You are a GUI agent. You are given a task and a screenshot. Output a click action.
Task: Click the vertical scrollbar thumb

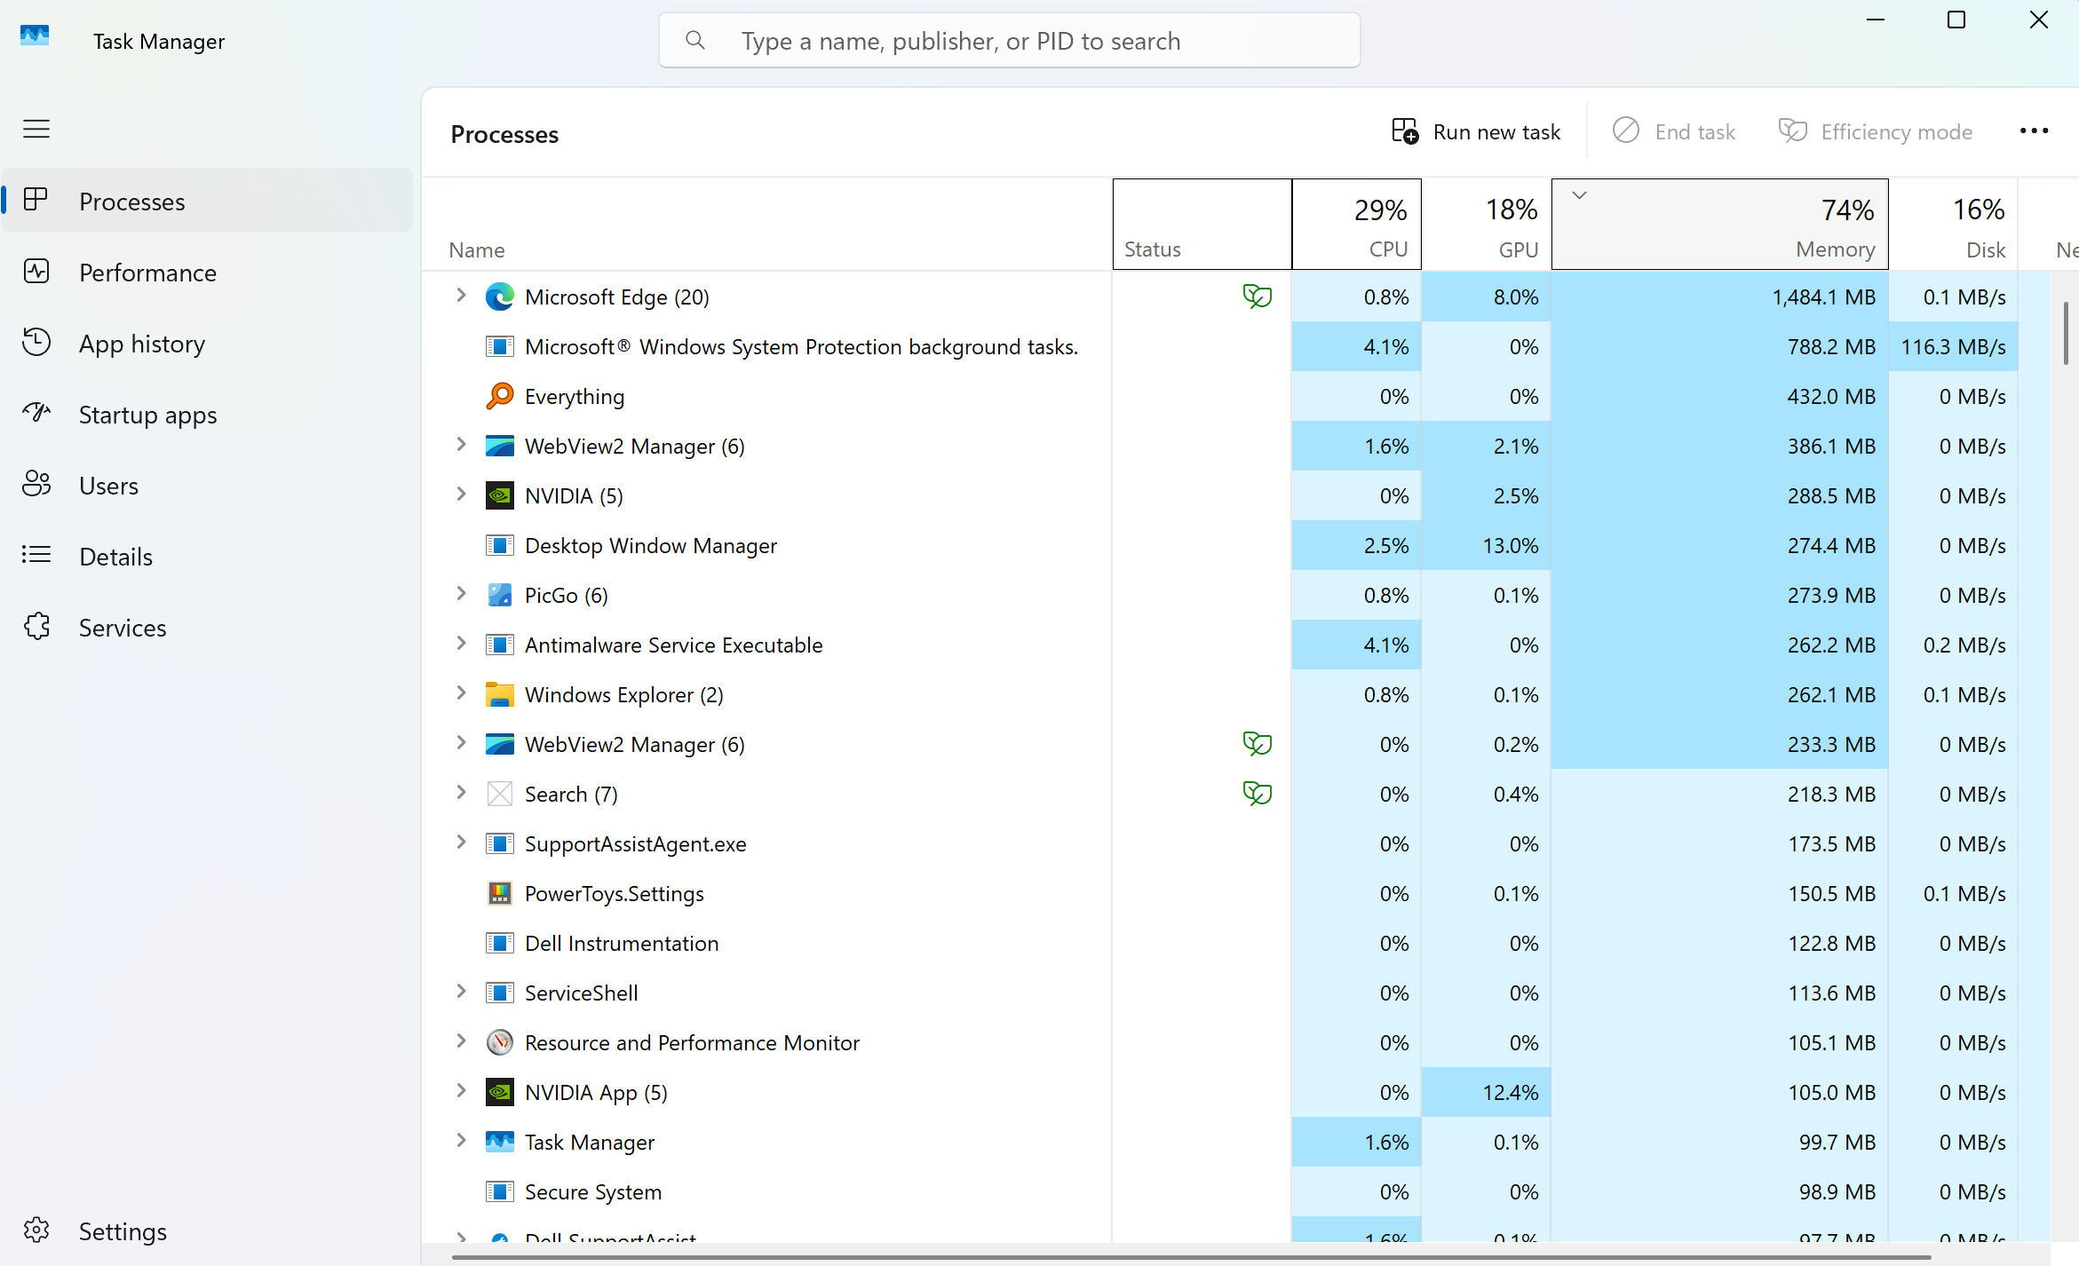click(2066, 333)
